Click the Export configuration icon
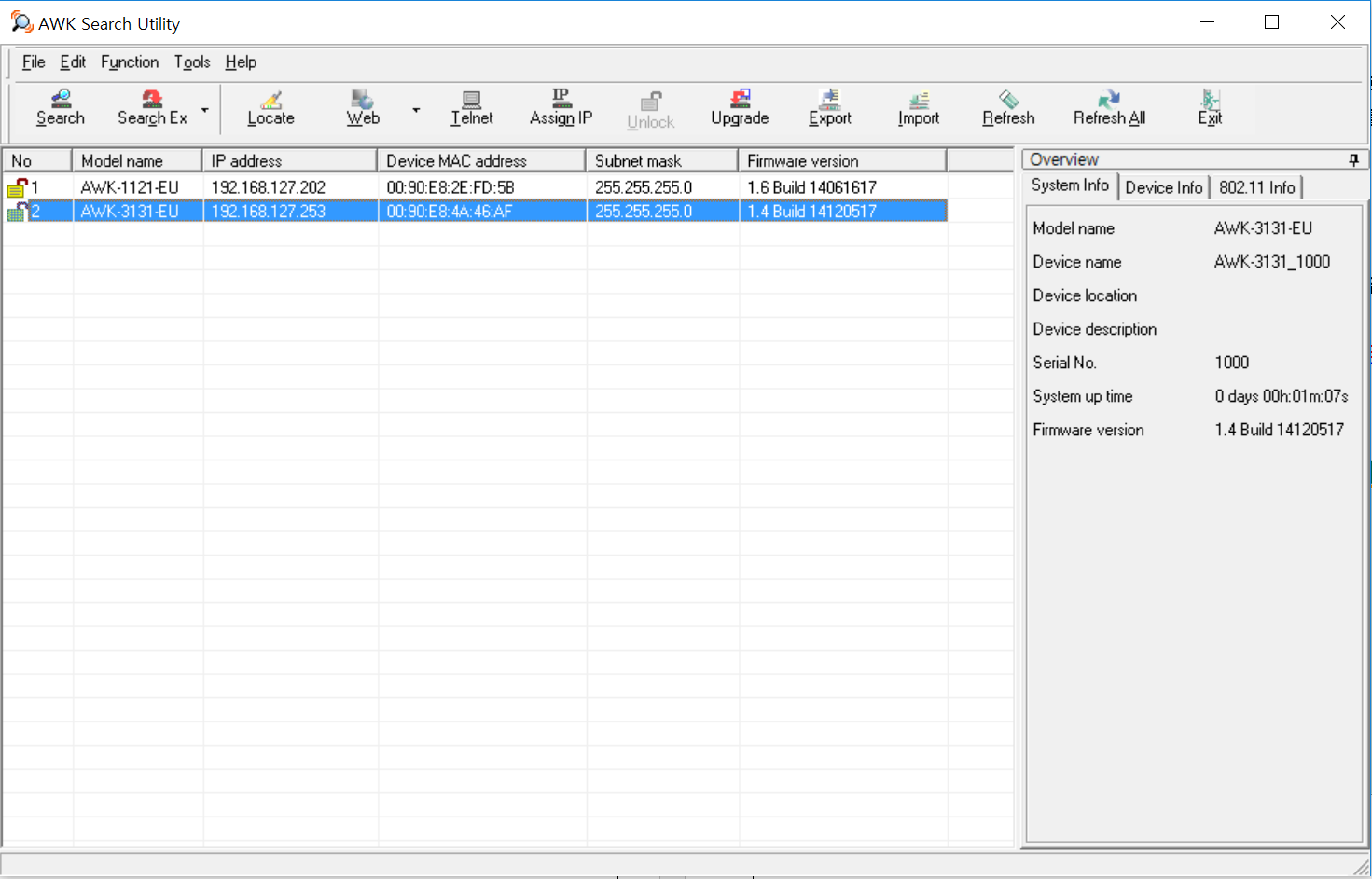The image size is (1372, 879). point(830,108)
